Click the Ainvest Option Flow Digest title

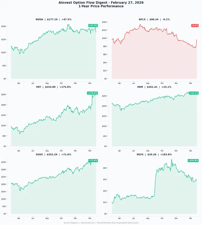101,3
